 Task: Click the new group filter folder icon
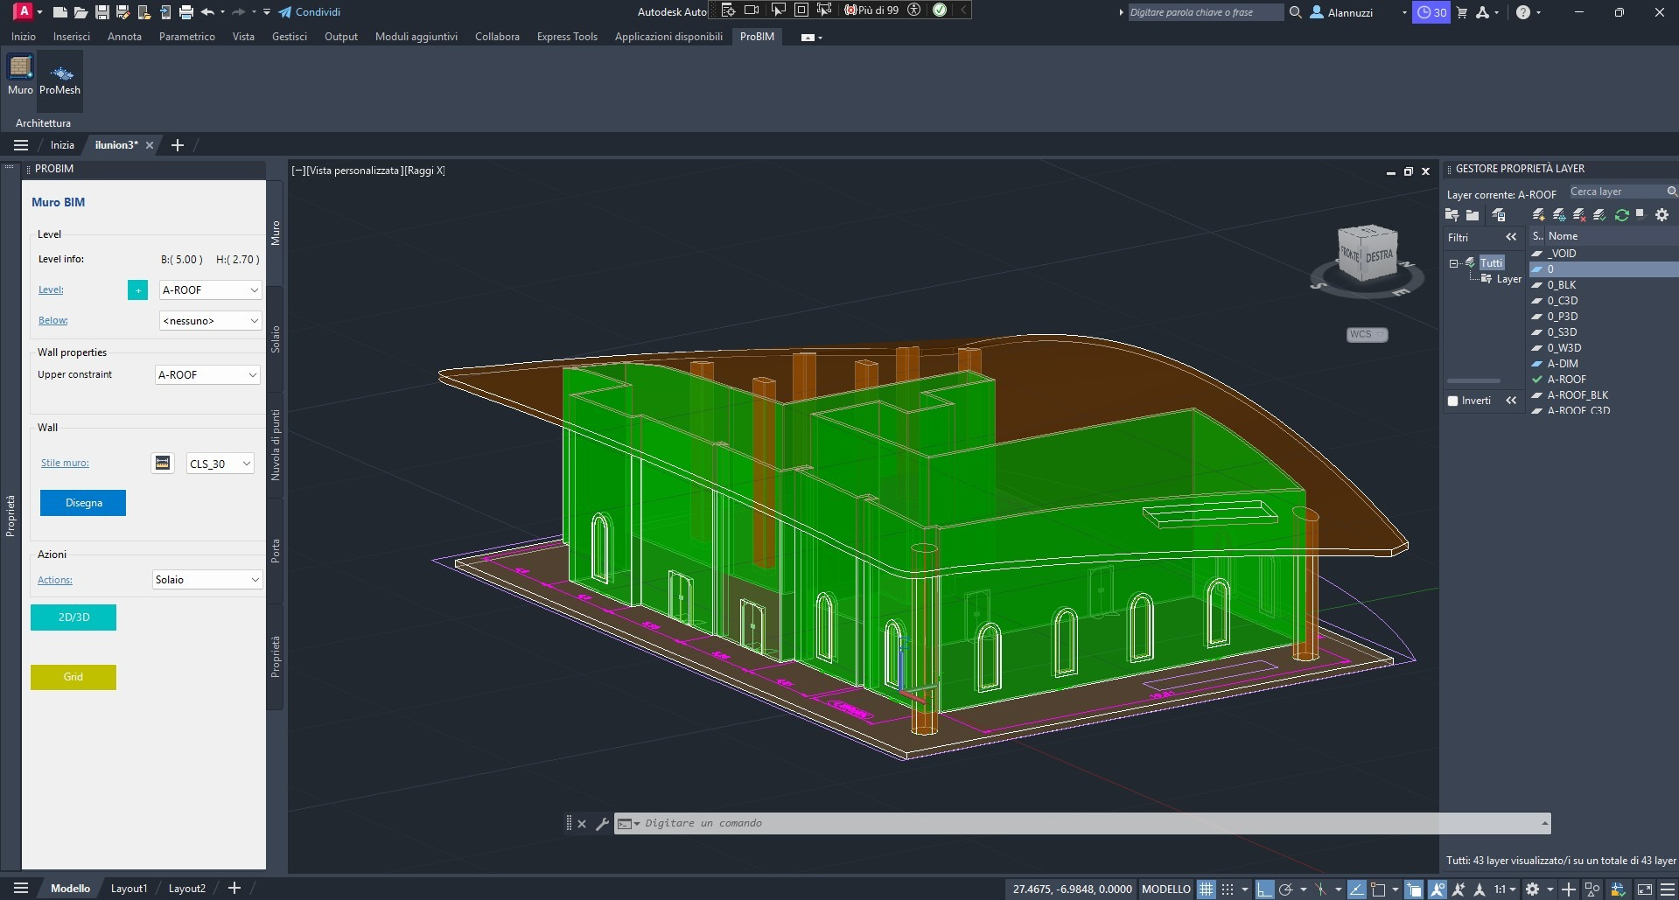click(1473, 215)
